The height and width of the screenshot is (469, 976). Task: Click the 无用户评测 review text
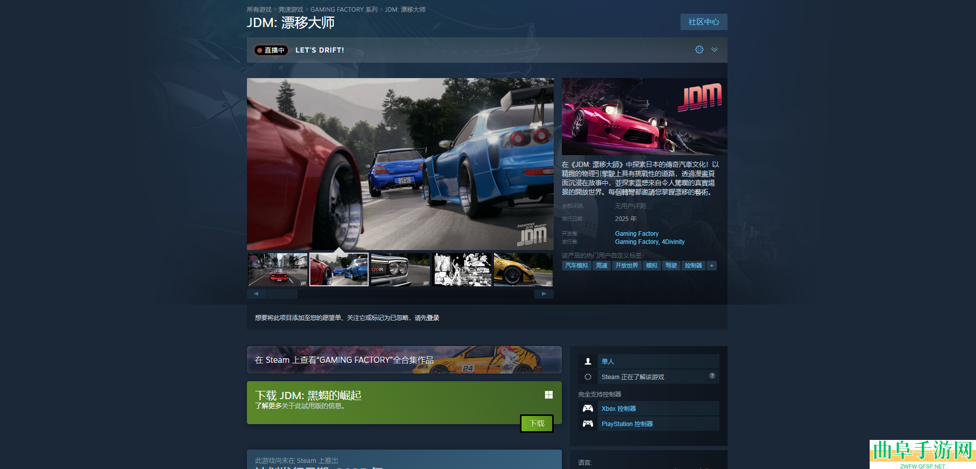[630, 206]
